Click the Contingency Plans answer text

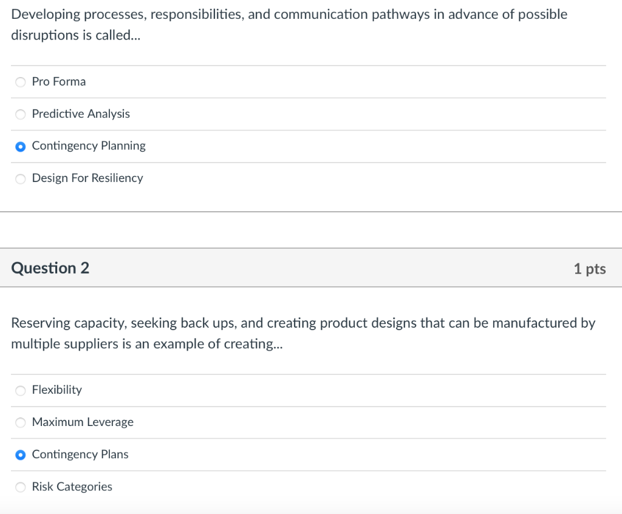[80, 454]
